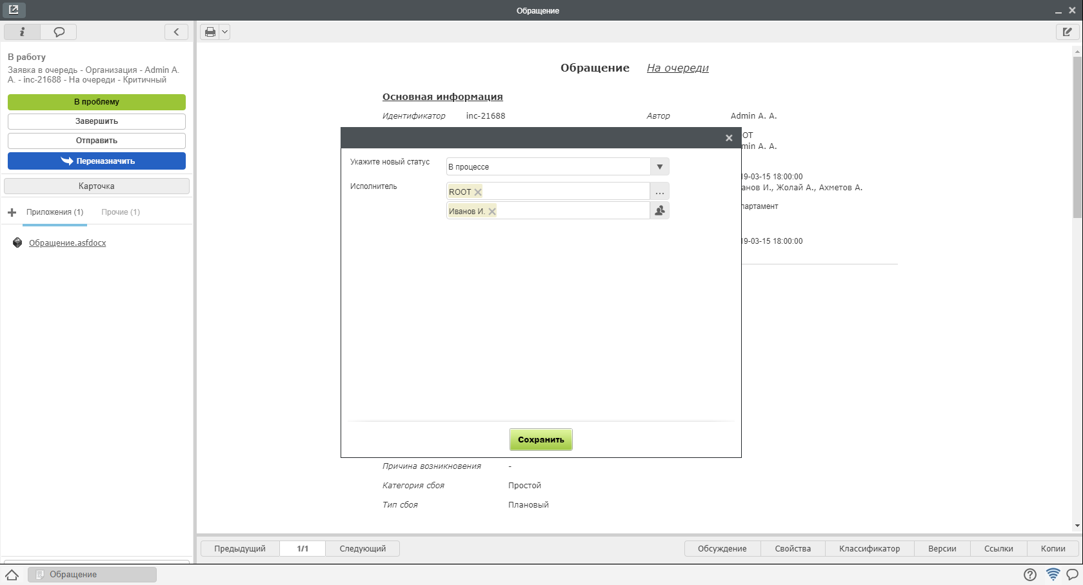This screenshot has width=1083, height=585.
Task: Click the 'В процессе' status field
Action: pyautogui.click(x=548, y=167)
